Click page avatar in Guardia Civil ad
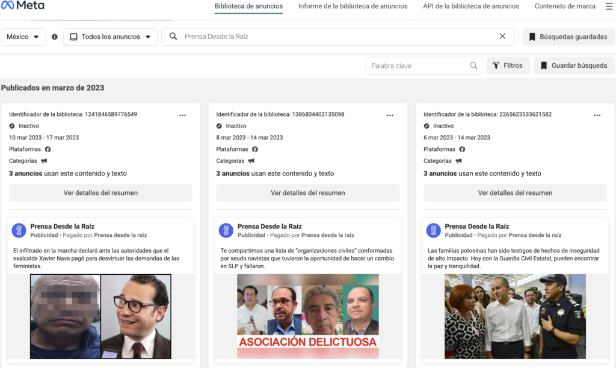Screen dimensions: 616x368 tap(433, 230)
